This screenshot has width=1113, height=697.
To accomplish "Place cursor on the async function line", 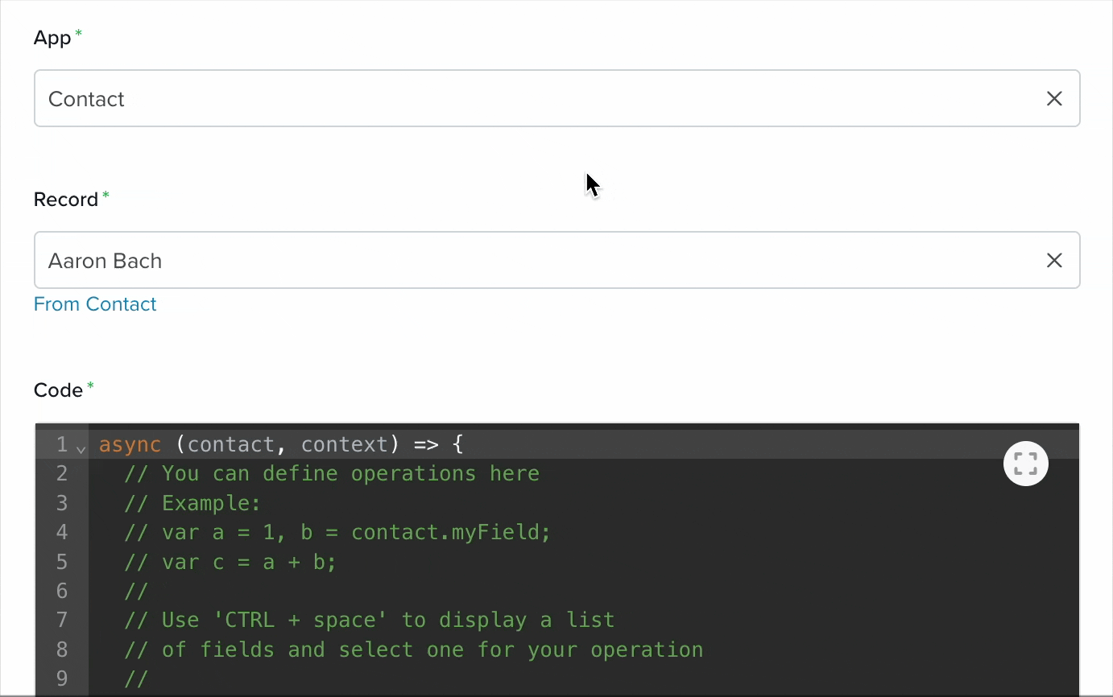I will coord(281,444).
